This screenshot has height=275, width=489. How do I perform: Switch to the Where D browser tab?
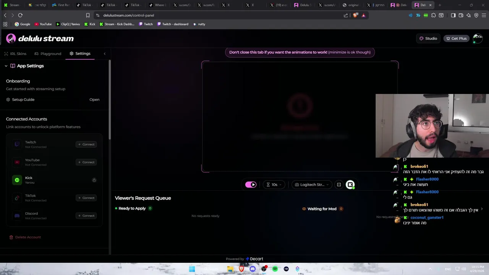click(x=158, y=5)
